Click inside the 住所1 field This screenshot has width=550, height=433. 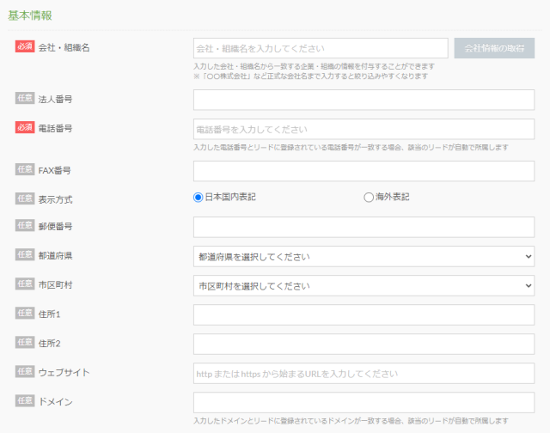click(364, 314)
